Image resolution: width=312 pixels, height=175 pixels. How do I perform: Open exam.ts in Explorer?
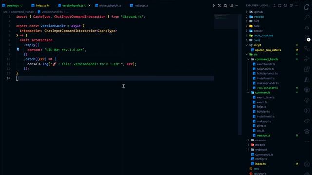[x=262, y=102]
